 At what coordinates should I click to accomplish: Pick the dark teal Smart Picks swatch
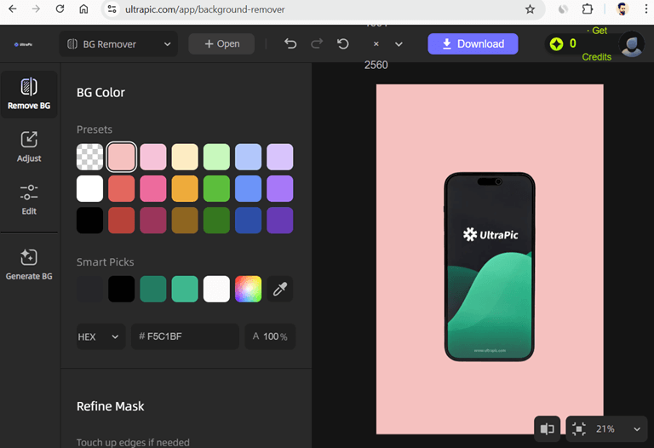click(x=153, y=289)
